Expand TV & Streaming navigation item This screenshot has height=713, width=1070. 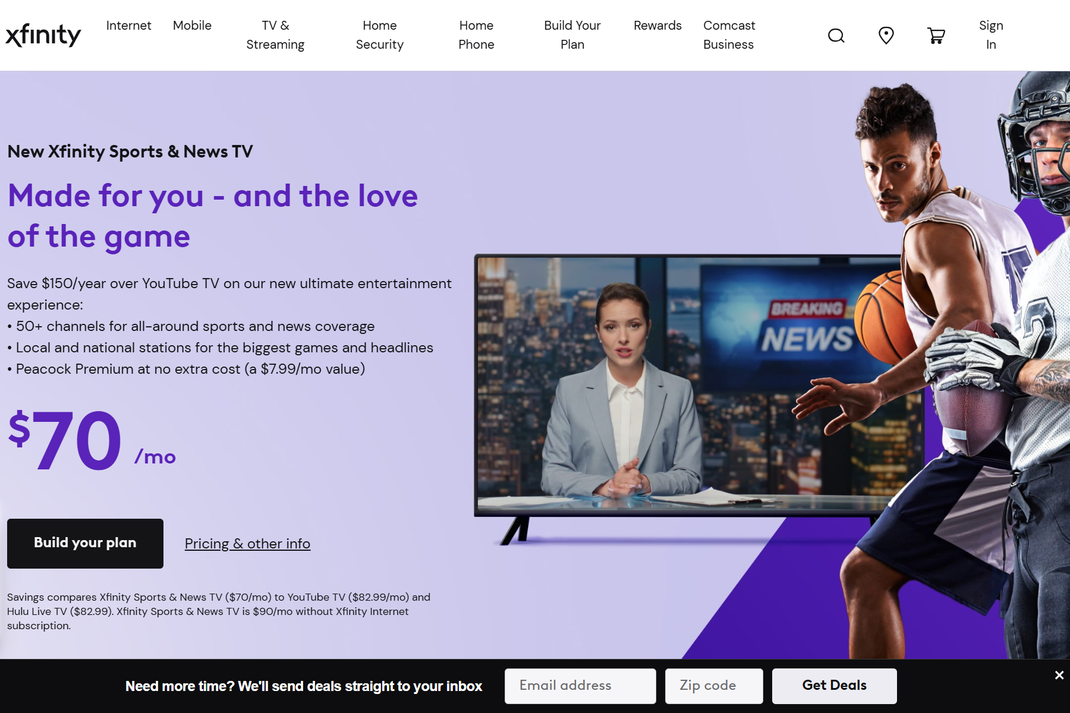[x=275, y=35]
